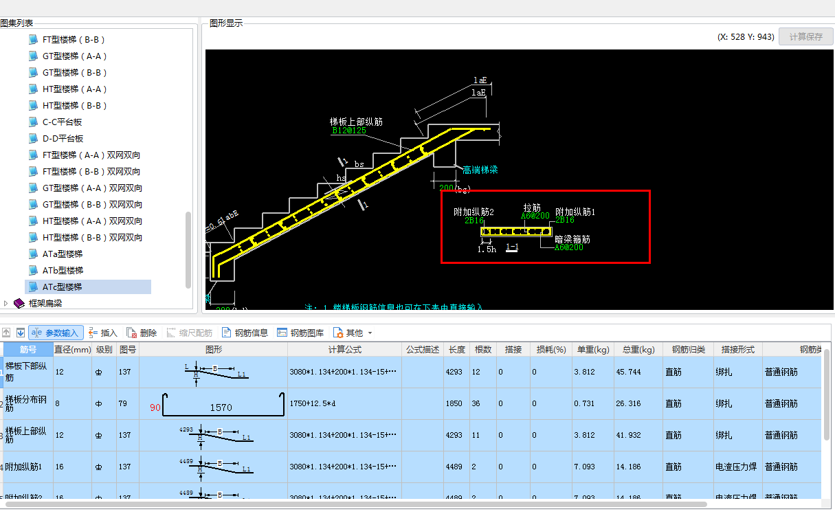The image size is (835, 514).
Task: Toggle the 参数输入 parameter input mode
Action: click(56, 333)
